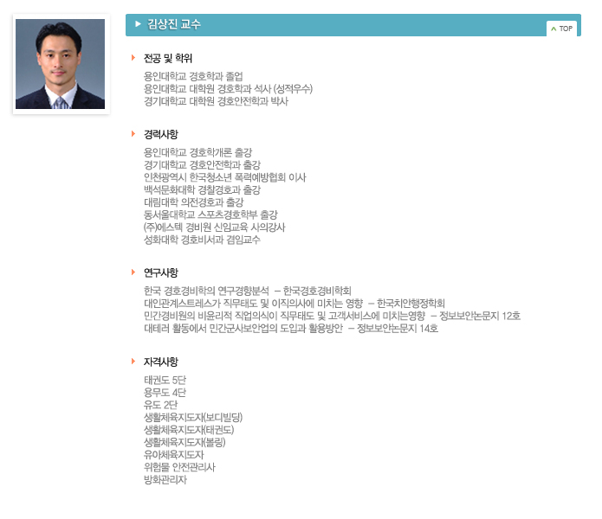The height and width of the screenshot is (519, 602).
Task: Click 태권도 5단 qualification
Action: pyautogui.click(x=165, y=380)
